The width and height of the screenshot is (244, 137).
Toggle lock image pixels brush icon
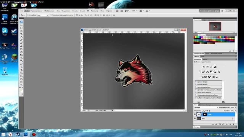coord(205,111)
